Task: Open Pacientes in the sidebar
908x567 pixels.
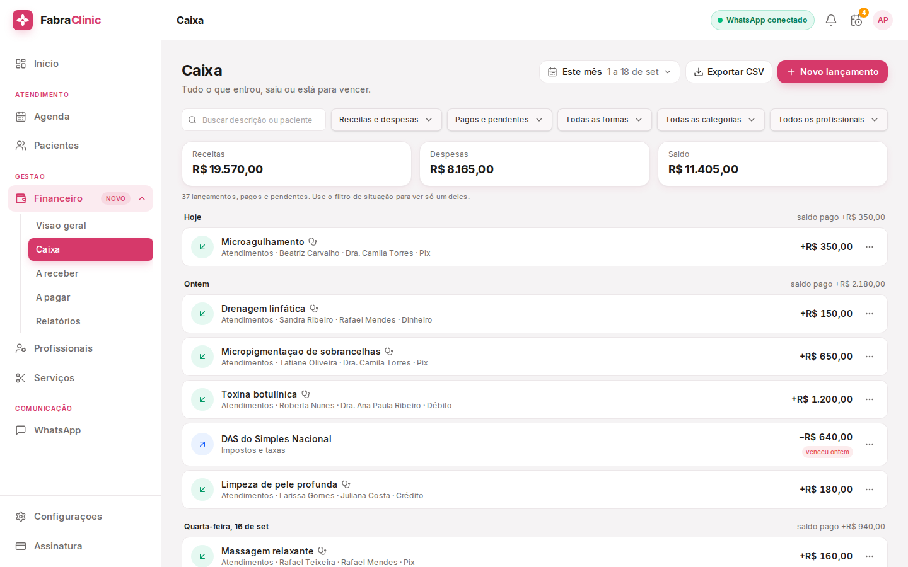Action: point(81,146)
